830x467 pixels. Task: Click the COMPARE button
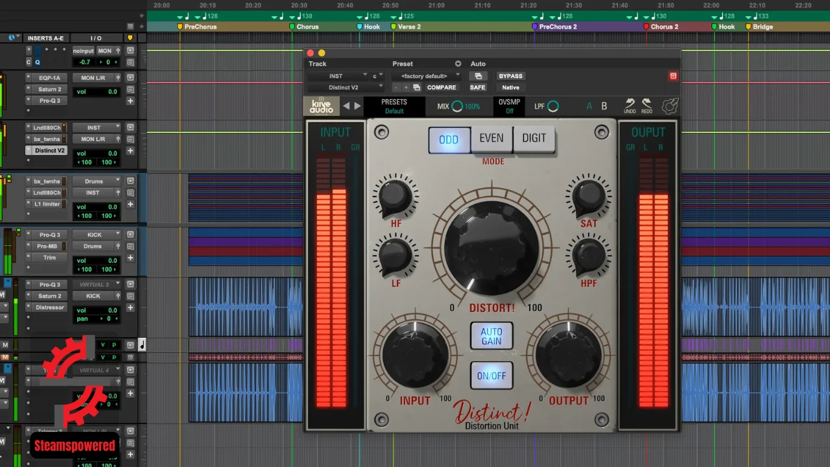441,88
